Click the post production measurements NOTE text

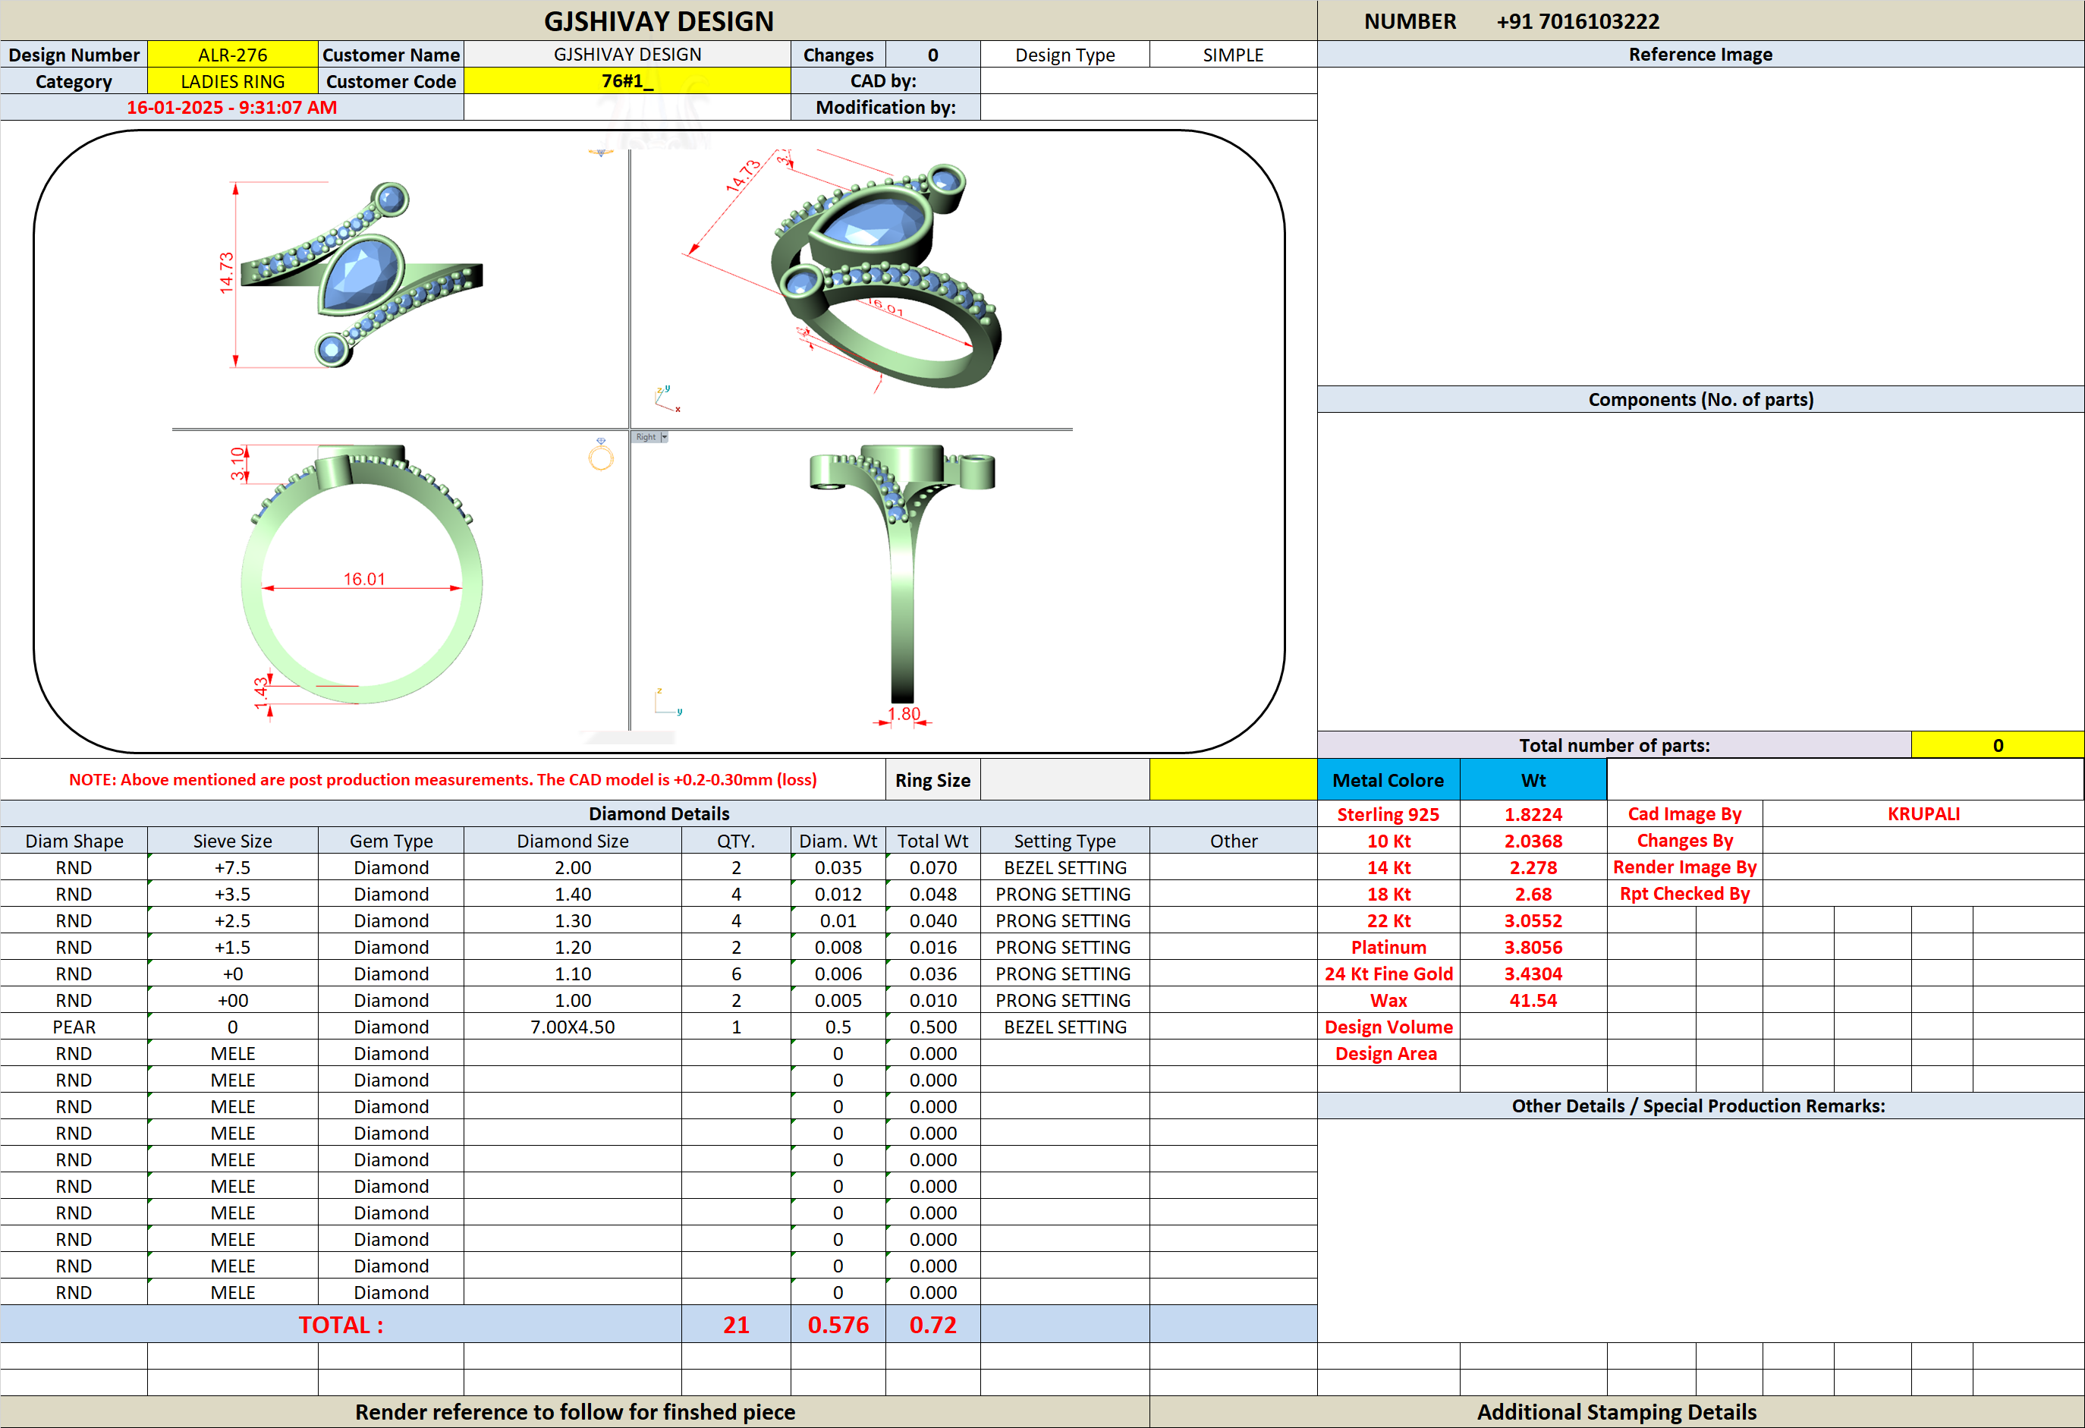(x=442, y=779)
